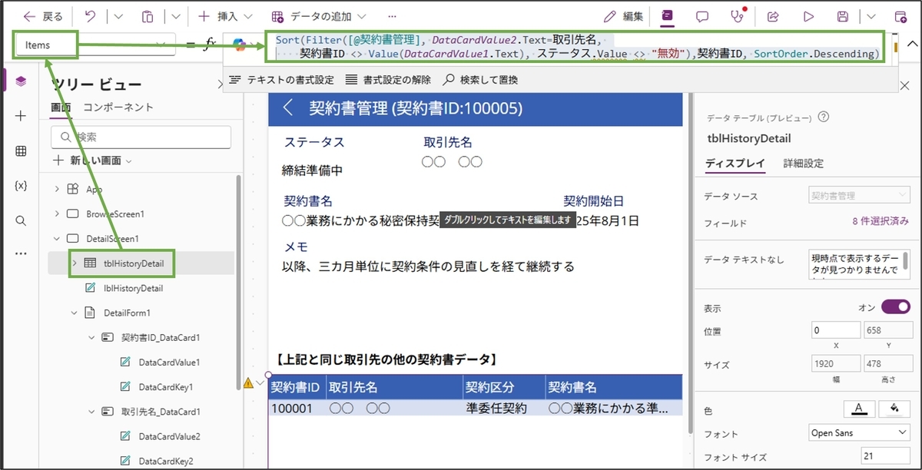Screen dimensions: 922x470
Task: Collapse 契約書ID_DataCard1 tree node
Action: 92,337
